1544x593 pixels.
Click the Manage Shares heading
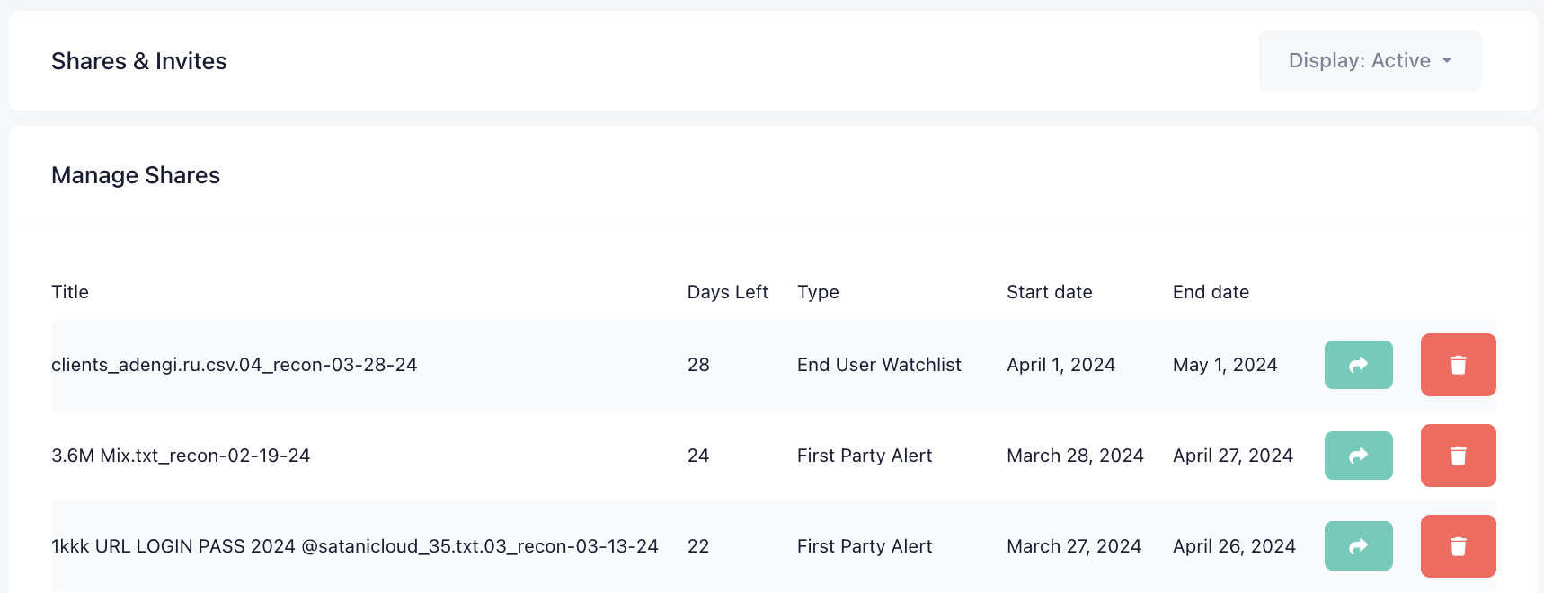[136, 175]
